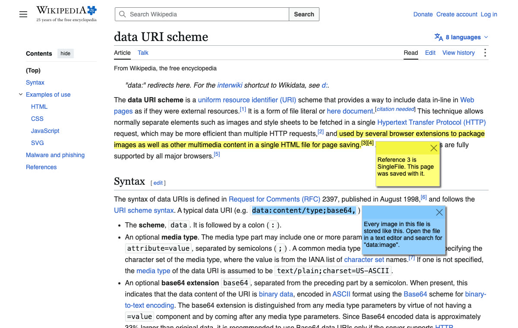The width and height of the screenshot is (518, 328).
Task: Click reference [4] superscript
Action: point(370,143)
